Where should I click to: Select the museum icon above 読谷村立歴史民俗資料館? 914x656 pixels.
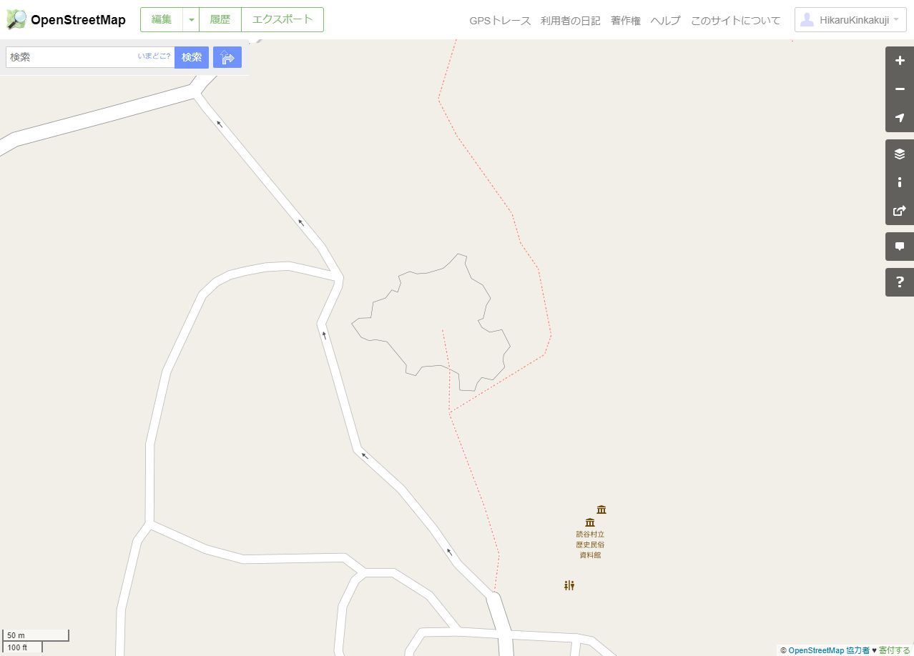(590, 522)
